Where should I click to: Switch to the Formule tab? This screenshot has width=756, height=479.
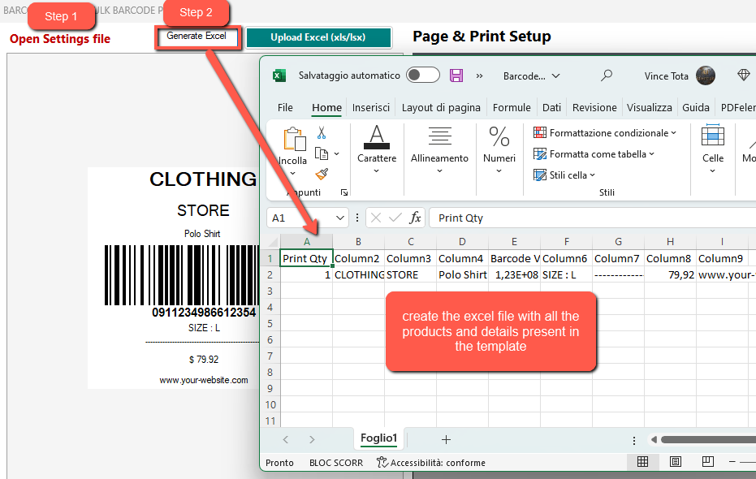512,107
